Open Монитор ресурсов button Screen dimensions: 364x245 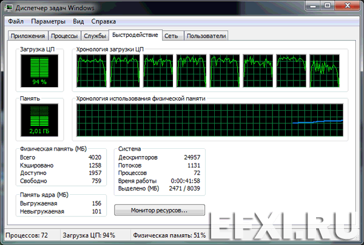tap(160, 211)
